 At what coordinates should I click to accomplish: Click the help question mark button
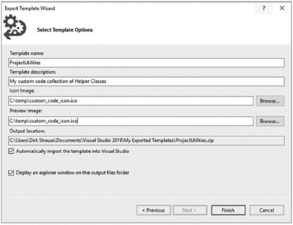click(264, 8)
